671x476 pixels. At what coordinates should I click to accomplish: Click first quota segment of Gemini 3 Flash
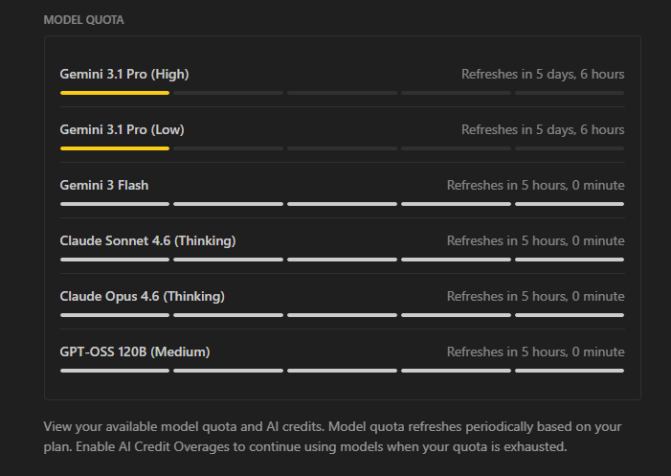(x=115, y=204)
